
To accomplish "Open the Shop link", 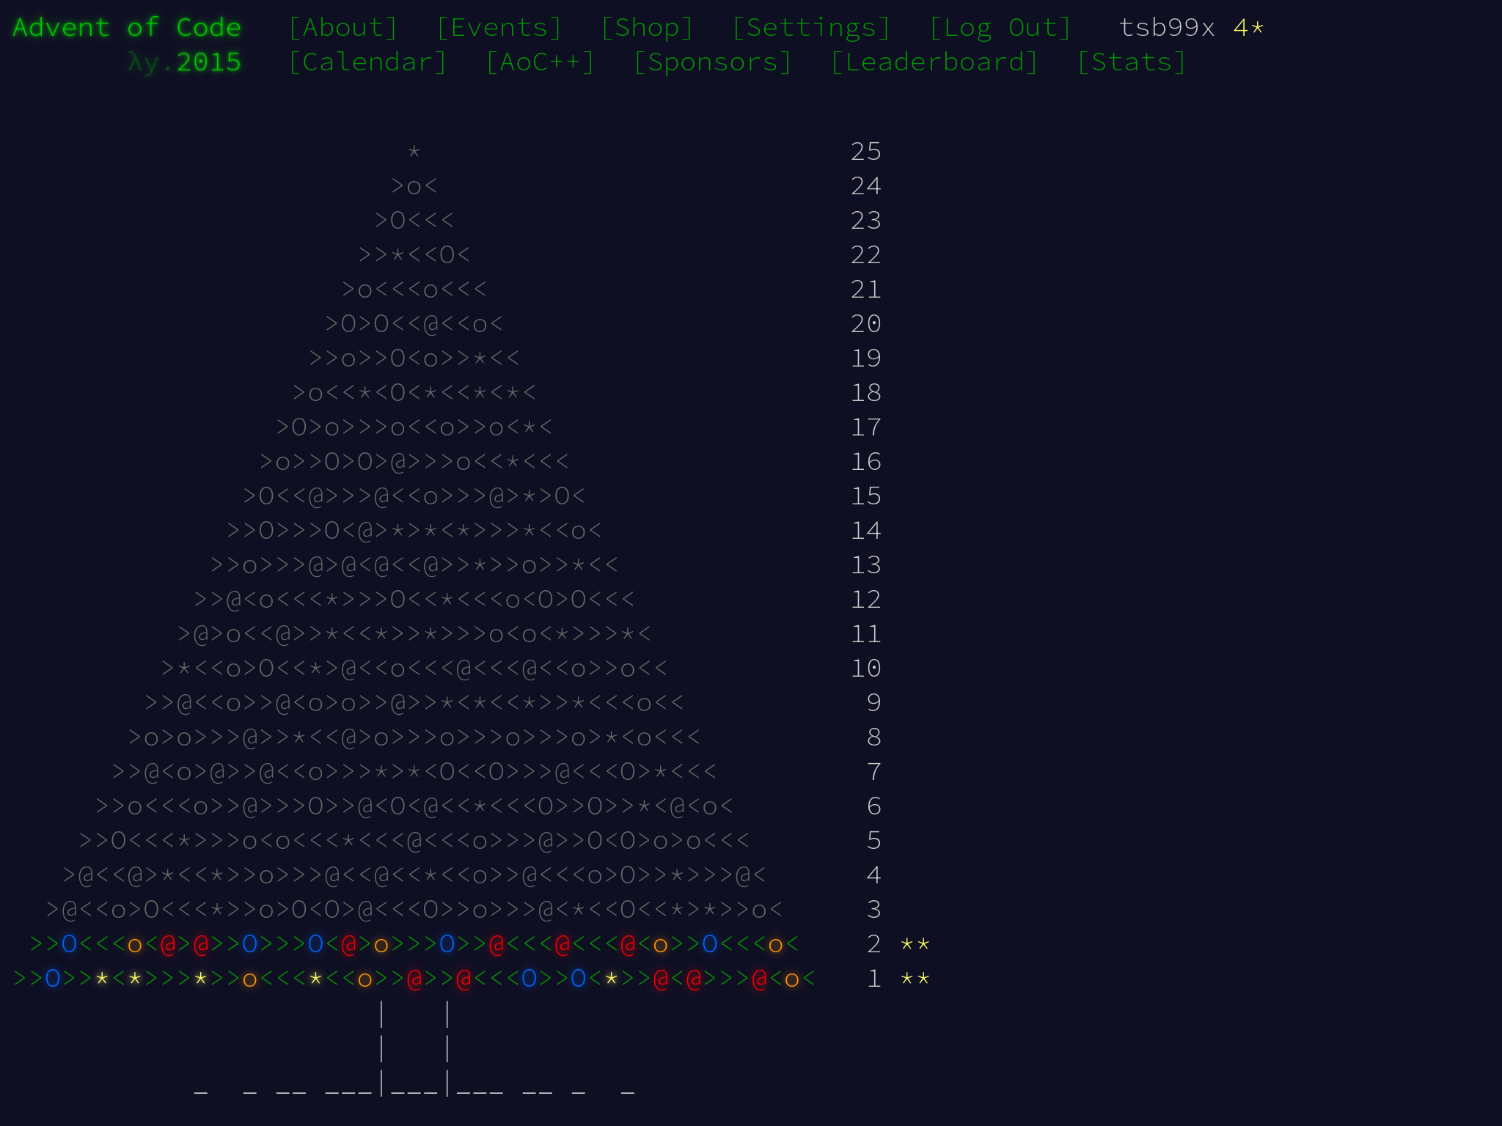I will point(647,28).
